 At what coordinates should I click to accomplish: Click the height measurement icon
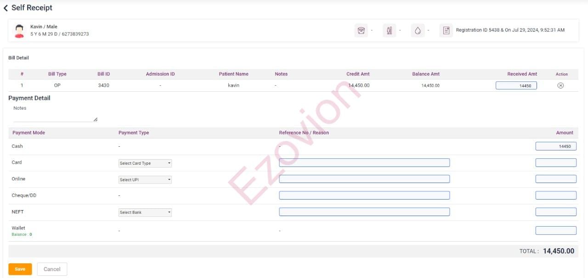coord(389,31)
